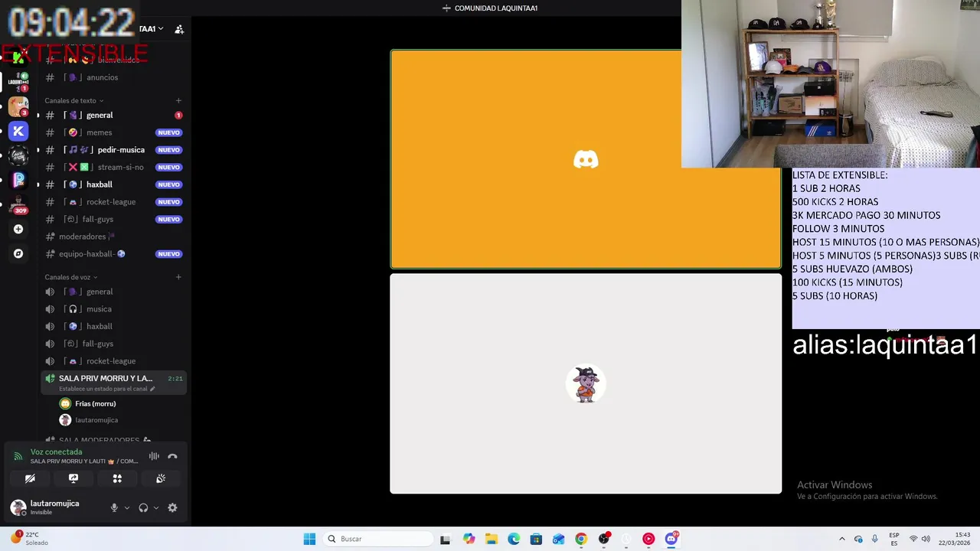Open the haxball text channel
This screenshot has height=551, width=980.
[x=113, y=184]
